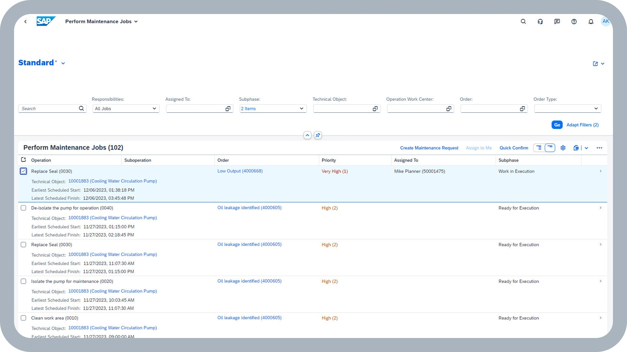The height and width of the screenshot is (352, 627).
Task: Check Clean work area (0010) row
Action: 24,318
